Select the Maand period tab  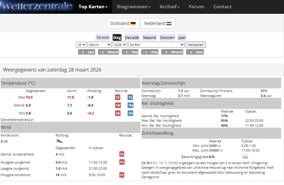(149, 37)
